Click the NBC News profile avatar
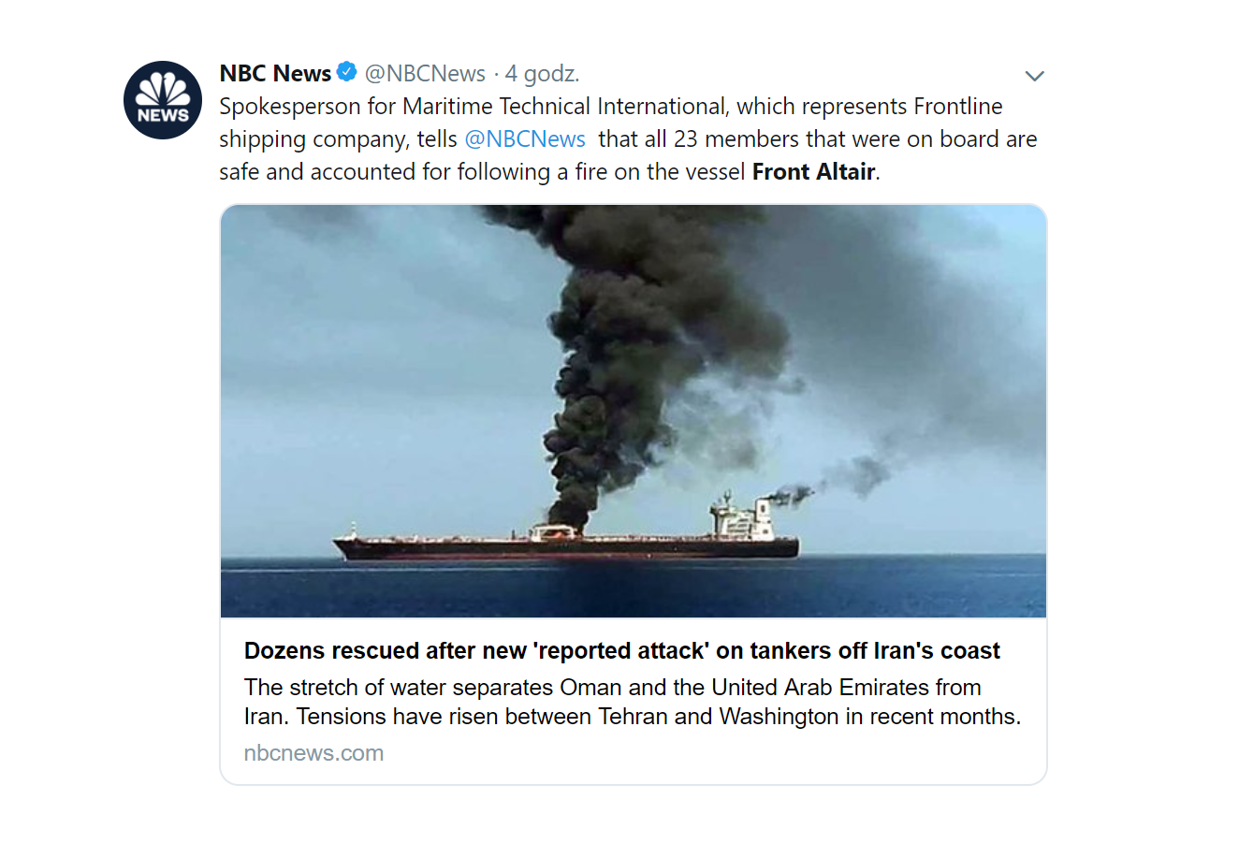This screenshot has height=843, width=1253. point(163,100)
